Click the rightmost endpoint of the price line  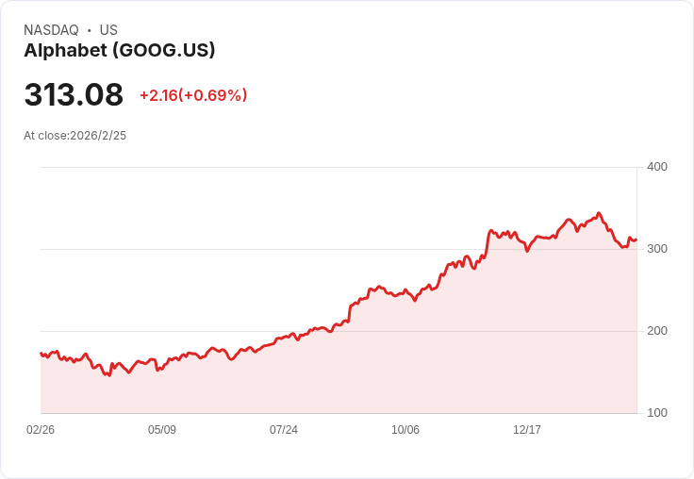[636, 239]
